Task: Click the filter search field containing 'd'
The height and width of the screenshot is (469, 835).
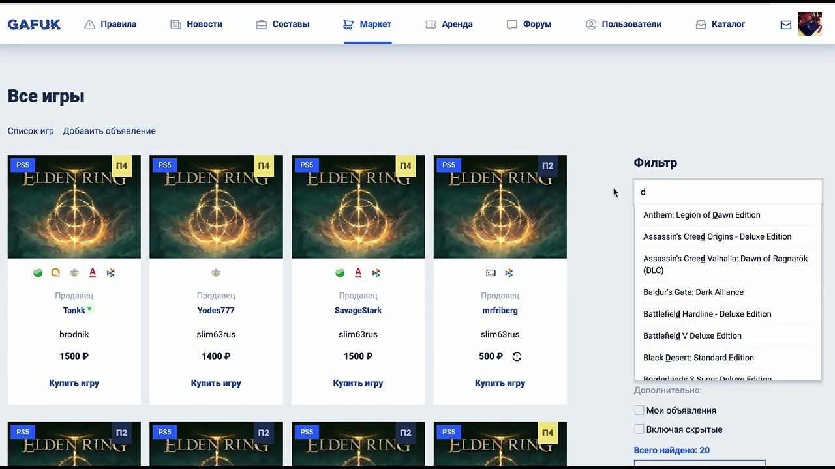Action: [x=727, y=192]
